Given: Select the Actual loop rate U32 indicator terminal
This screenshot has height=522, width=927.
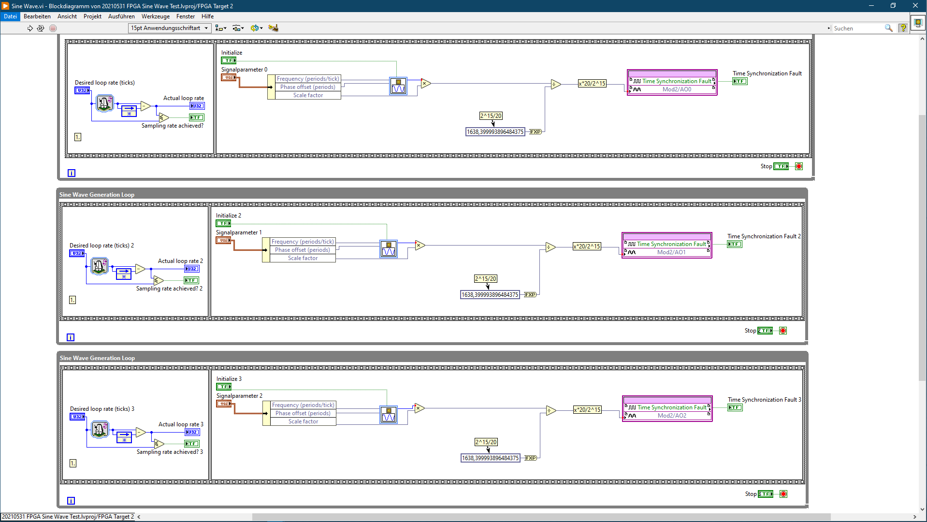Looking at the screenshot, I should click(197, 106).
